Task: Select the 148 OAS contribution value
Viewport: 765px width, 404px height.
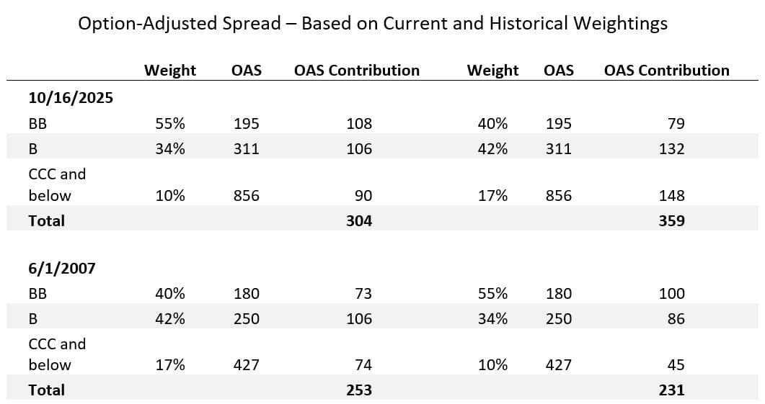Action: pos(671,195)
